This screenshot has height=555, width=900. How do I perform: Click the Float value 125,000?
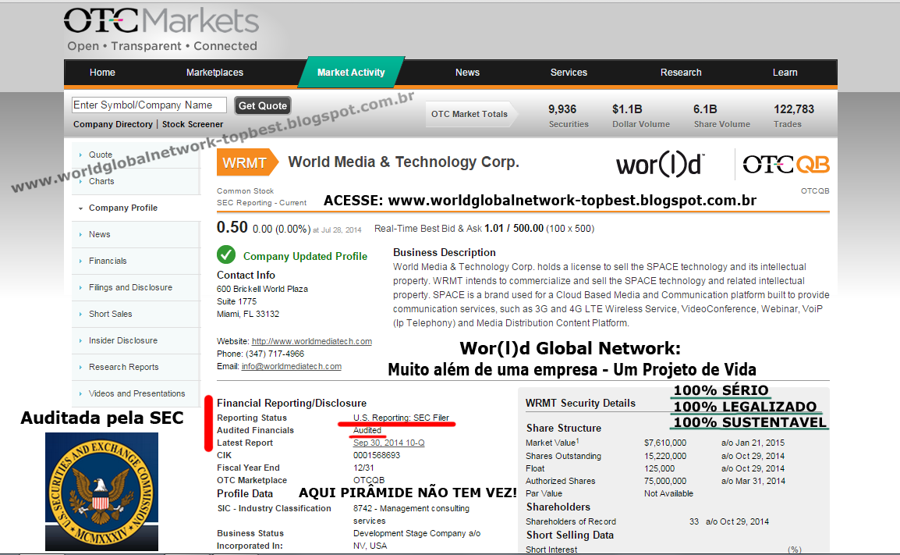pyautogui.click(x=659, y=468)
